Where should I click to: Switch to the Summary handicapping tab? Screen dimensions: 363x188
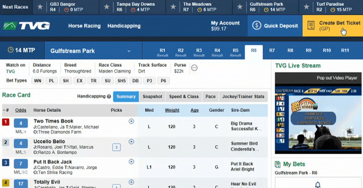click(126, 97)
